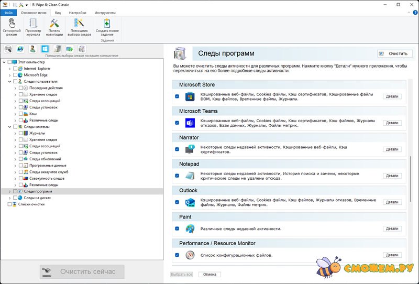The height and width of the screenshot is (284, 419).
Task: Click the green arrow helper toolbar icon
Action: [x=69, y=49]
